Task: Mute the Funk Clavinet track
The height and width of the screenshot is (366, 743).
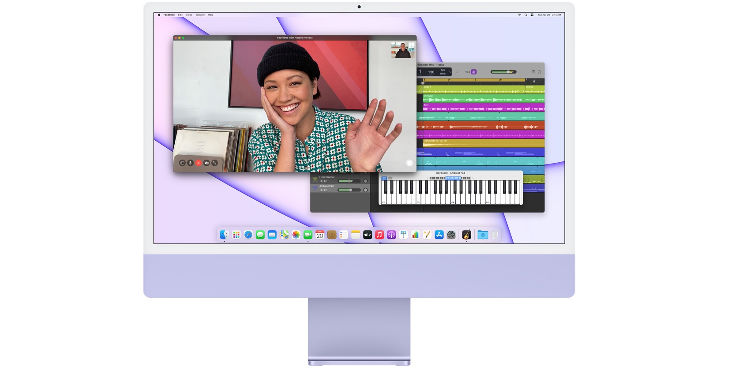Action: [321, 181]
